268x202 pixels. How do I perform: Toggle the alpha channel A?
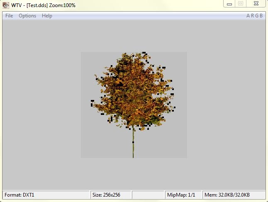point(249,16)
